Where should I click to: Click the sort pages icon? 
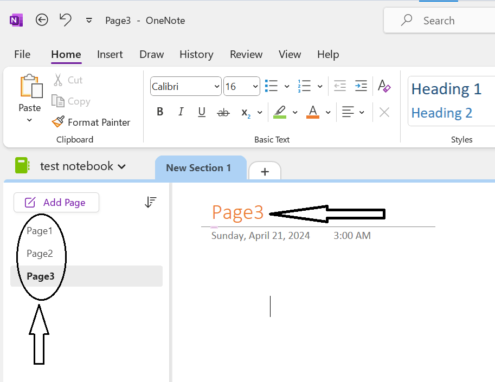coord(150,202)
